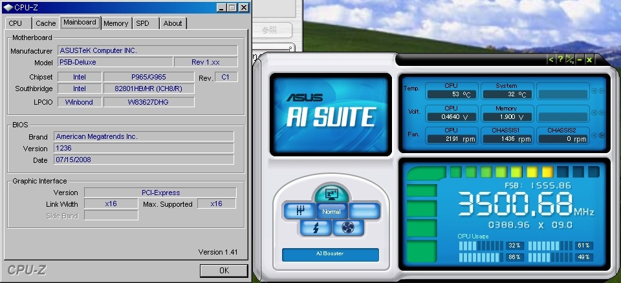Click the blank button right of Normal
The height and width of the screenshot is (283, 621).
coord(364,211)
